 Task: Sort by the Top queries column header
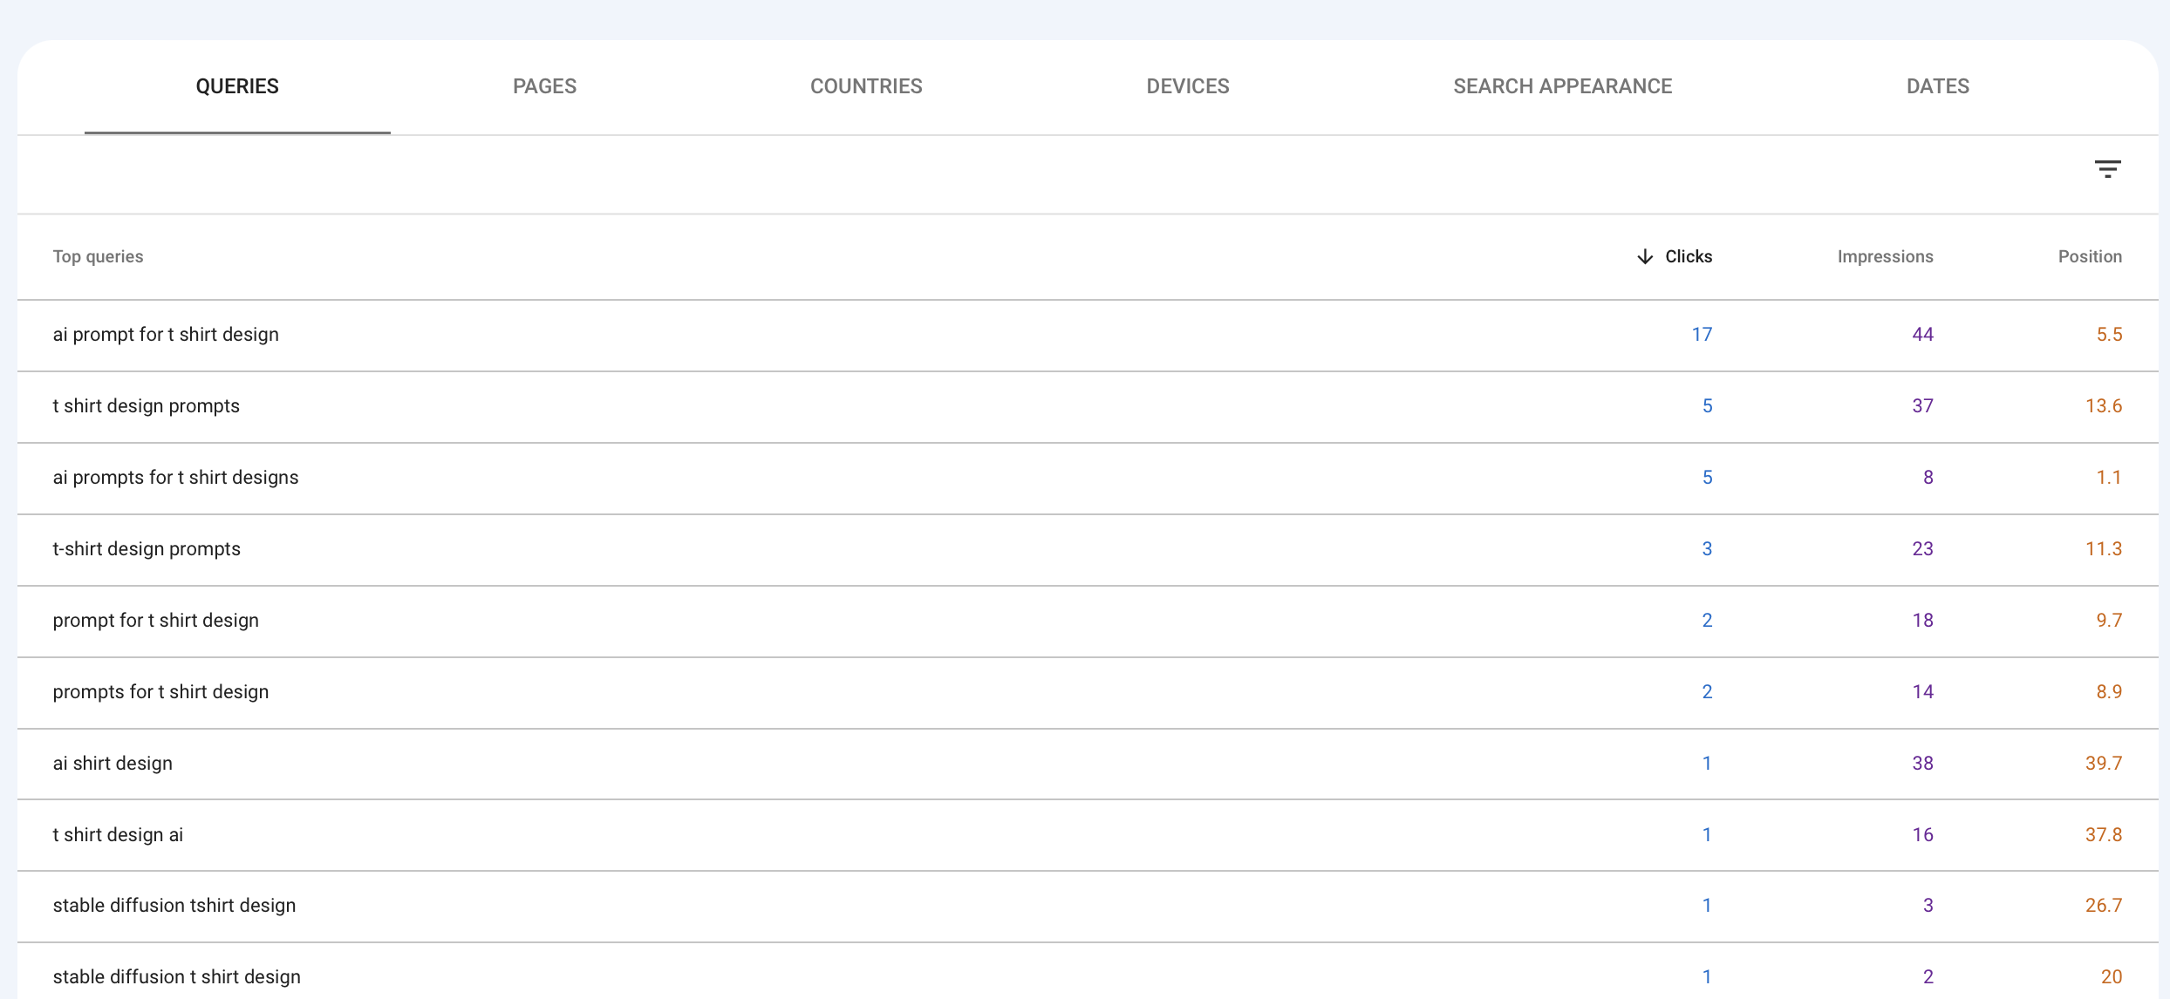[98, 256]
